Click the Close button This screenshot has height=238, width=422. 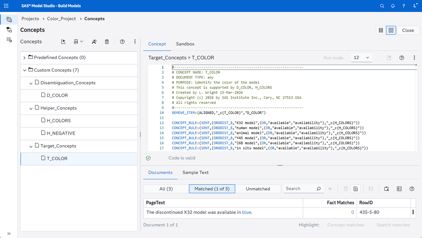point(408,30)
